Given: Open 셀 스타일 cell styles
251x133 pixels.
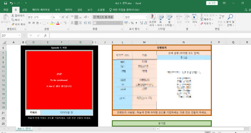Looking at the screenshot, I should pos(169,20).
